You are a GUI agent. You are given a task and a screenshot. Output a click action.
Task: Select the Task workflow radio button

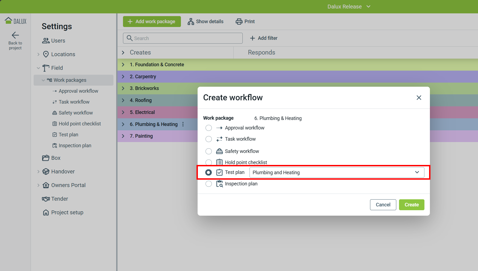tap(209, 139)
